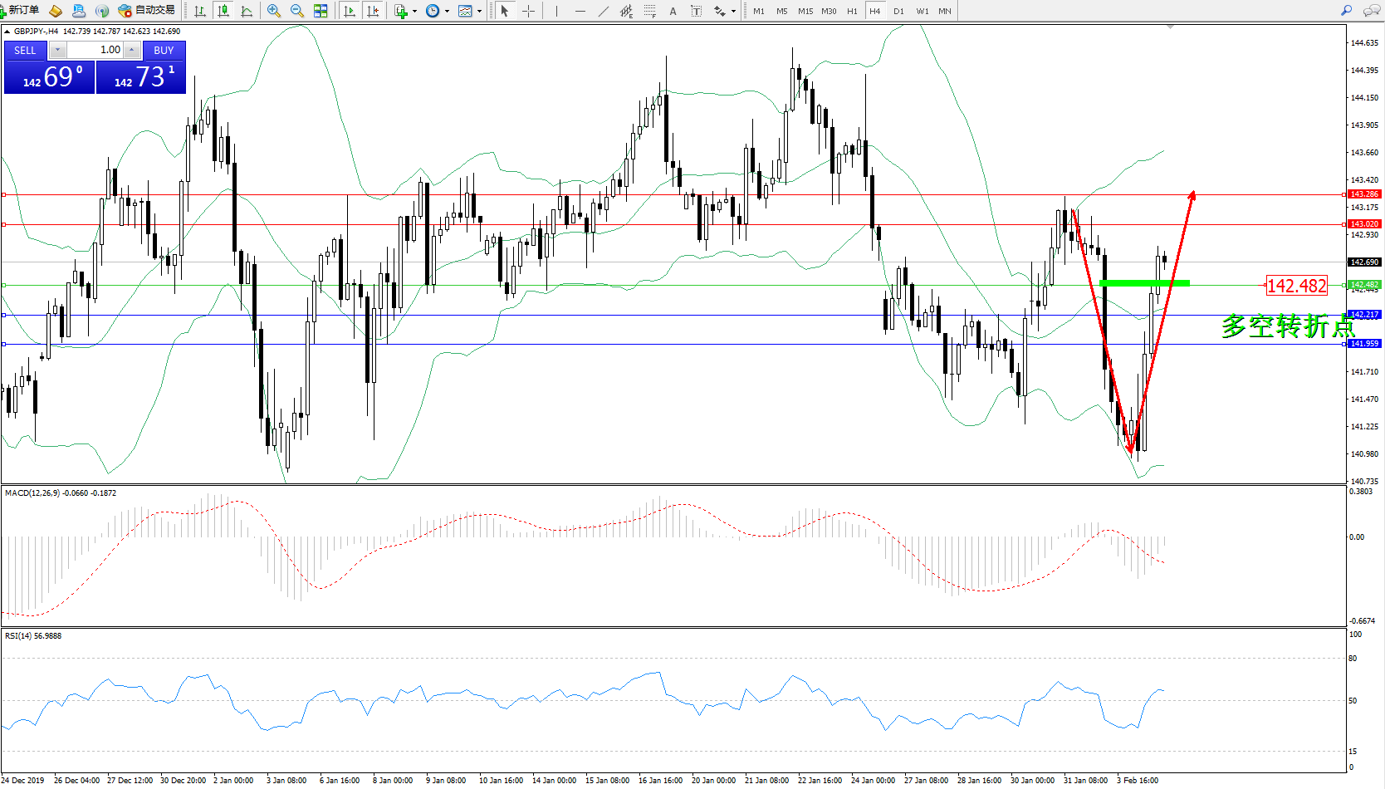Open the indicators list dropdown arrow

pos(414,12)
